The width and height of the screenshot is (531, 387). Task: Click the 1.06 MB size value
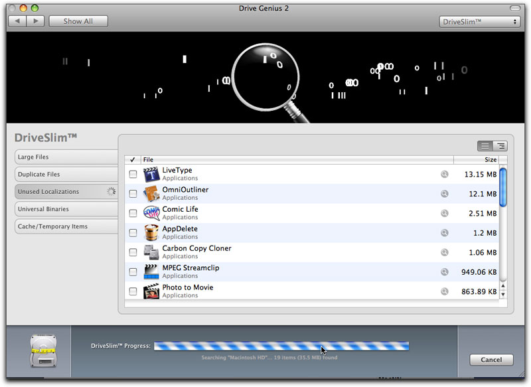483,253
